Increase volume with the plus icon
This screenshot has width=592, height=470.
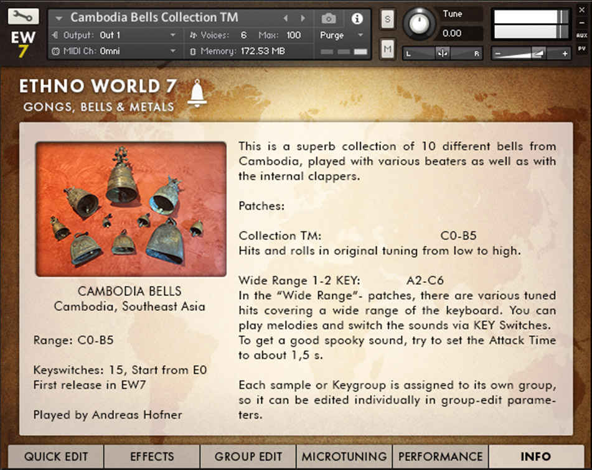click(x=565, y=54)
